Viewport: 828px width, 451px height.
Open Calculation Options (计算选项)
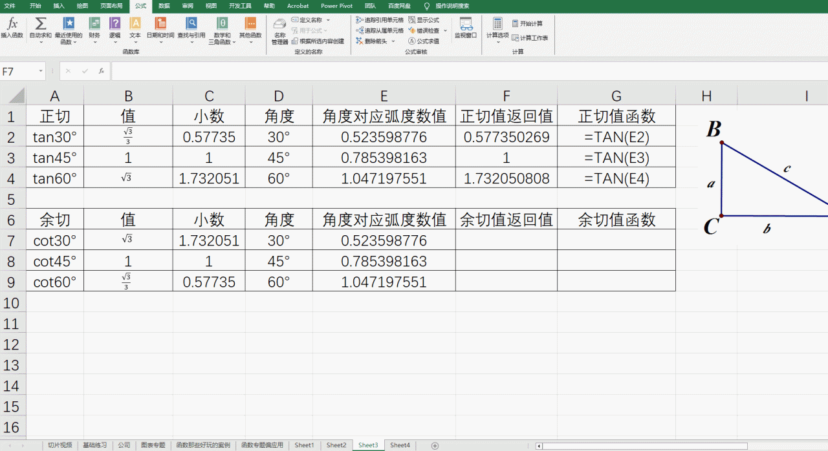coord(497,30)
